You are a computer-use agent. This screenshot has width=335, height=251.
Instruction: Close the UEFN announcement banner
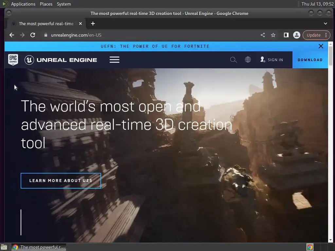321,46
